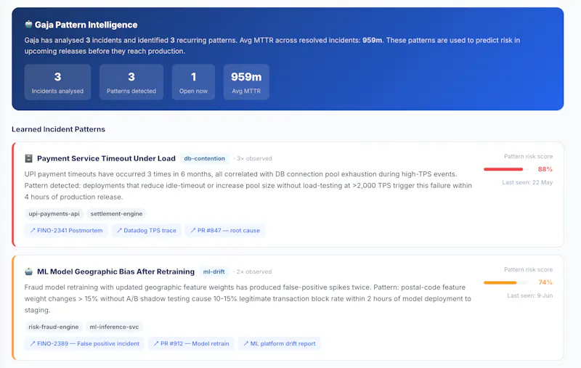This screenshot has height=368, width=581.
Task: Select the Open now stat card
Action: click(x=193, y=82)
